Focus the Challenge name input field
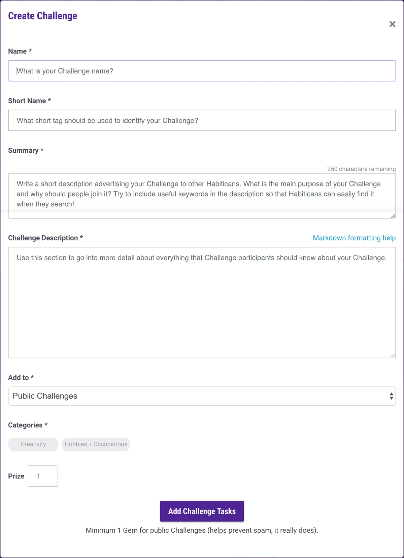The height and width of the screenshot is (558, 404). coord(202,71)
